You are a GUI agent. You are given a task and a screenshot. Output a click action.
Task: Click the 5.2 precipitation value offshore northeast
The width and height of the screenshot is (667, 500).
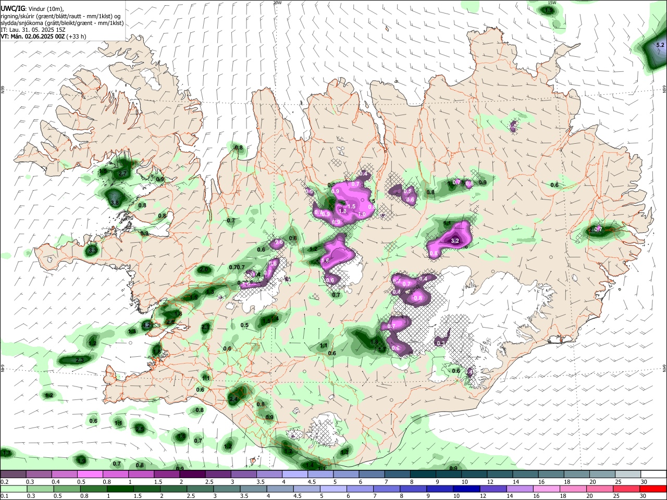pyautogui.click(x=660, y=45)
